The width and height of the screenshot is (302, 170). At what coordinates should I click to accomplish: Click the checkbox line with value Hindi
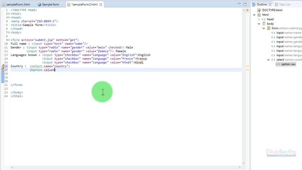[x=93, y=62]
